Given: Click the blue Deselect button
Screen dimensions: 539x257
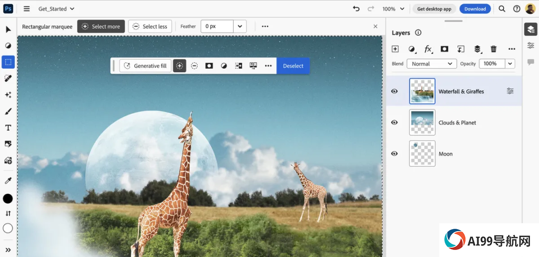Looking at the screenshot, I should (x=293, y=66).
